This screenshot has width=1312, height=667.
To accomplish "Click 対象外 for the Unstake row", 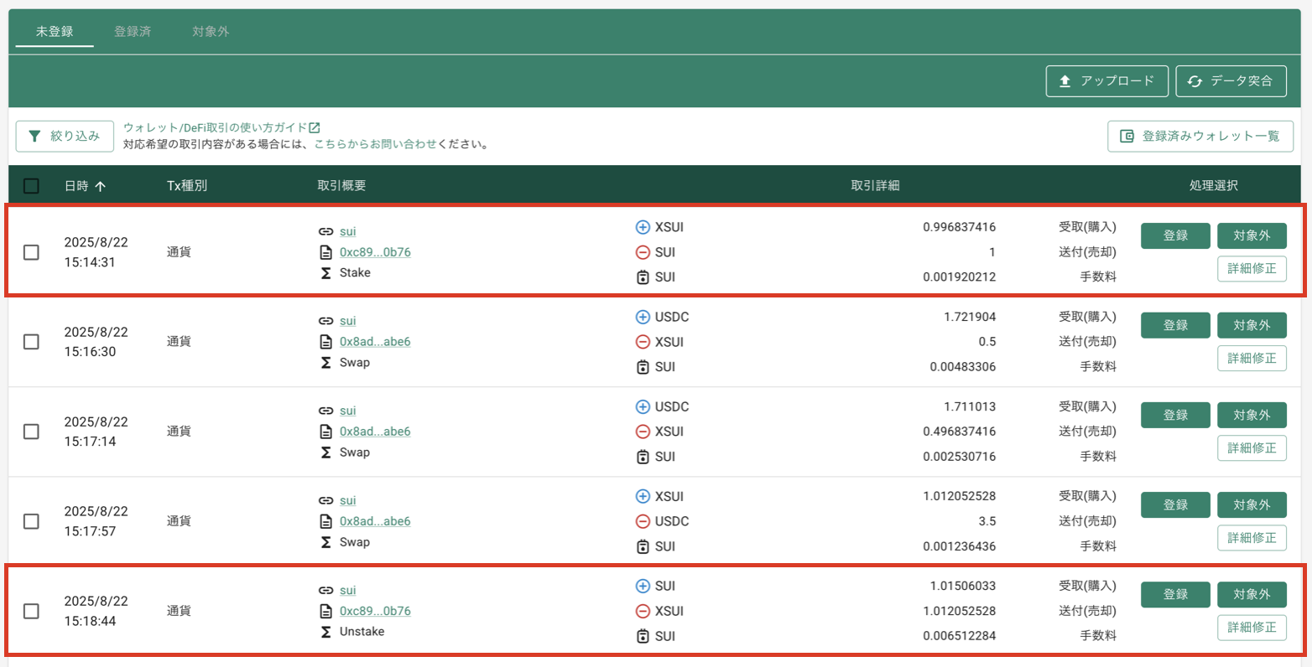I will pyautogui.click(x=1252, y=594).
